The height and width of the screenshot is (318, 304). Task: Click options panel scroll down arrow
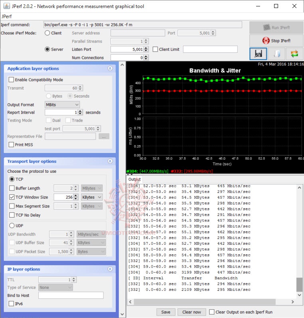coord(122,314)
